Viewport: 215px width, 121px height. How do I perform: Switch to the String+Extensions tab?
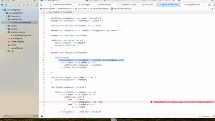pos(192,5)
